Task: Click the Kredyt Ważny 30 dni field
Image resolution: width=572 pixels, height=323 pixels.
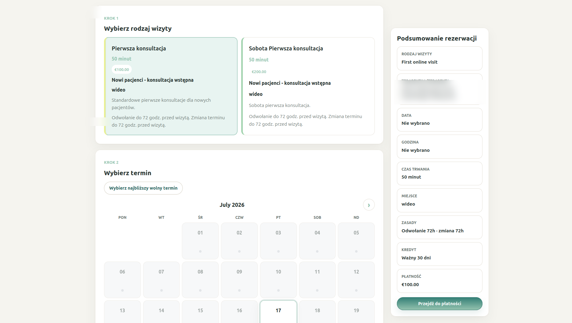Action: 439,254
